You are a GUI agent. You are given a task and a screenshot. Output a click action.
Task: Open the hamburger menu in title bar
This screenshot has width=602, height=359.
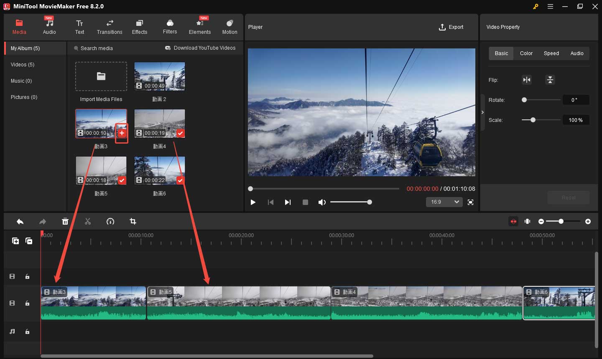click(x=550, y=6)
